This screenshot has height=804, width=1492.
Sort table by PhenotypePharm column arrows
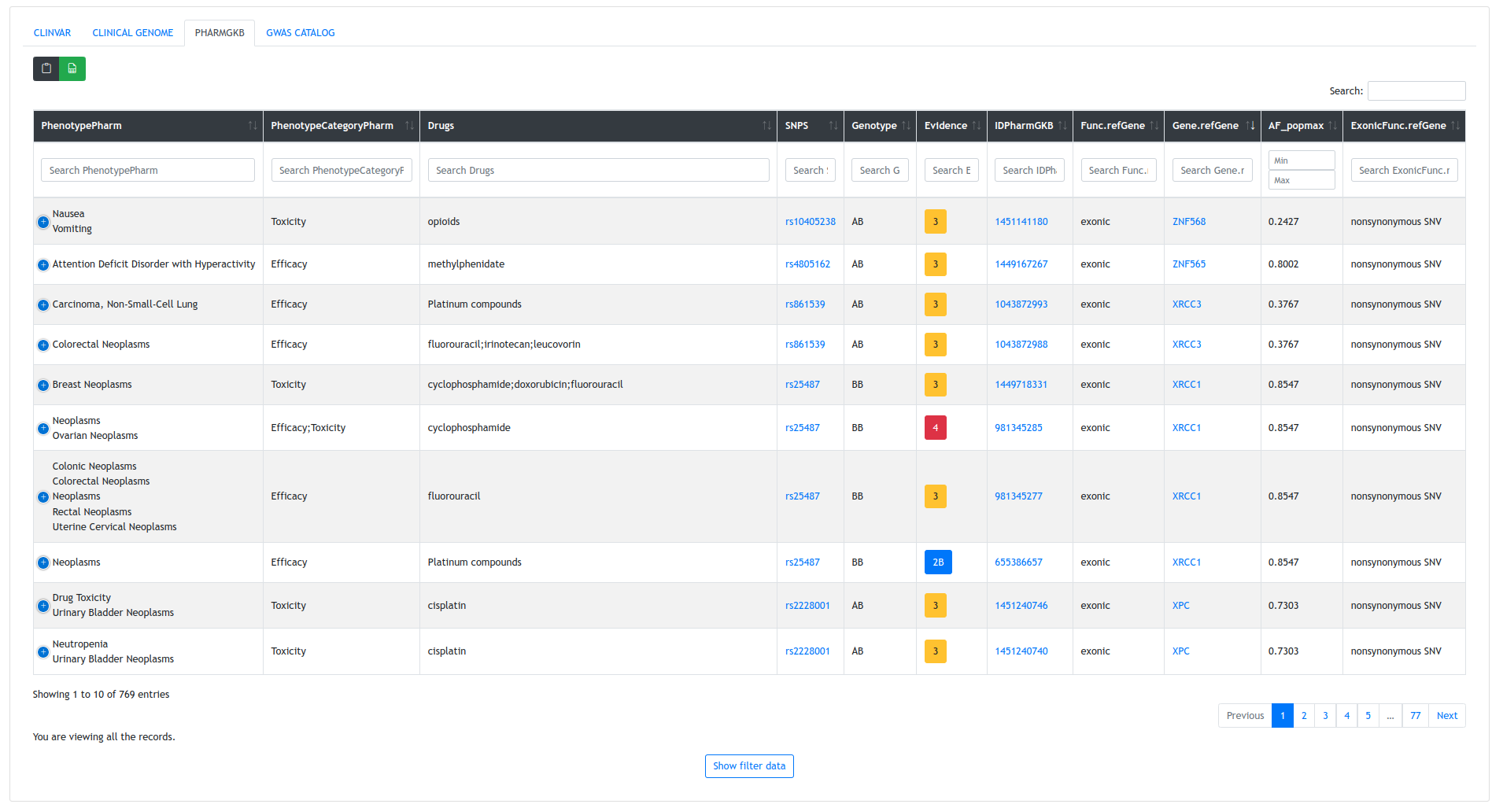(252, 126)
